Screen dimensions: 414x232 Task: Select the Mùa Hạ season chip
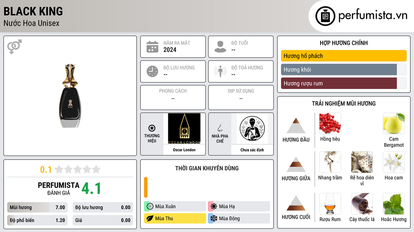[x=239, y=206]
